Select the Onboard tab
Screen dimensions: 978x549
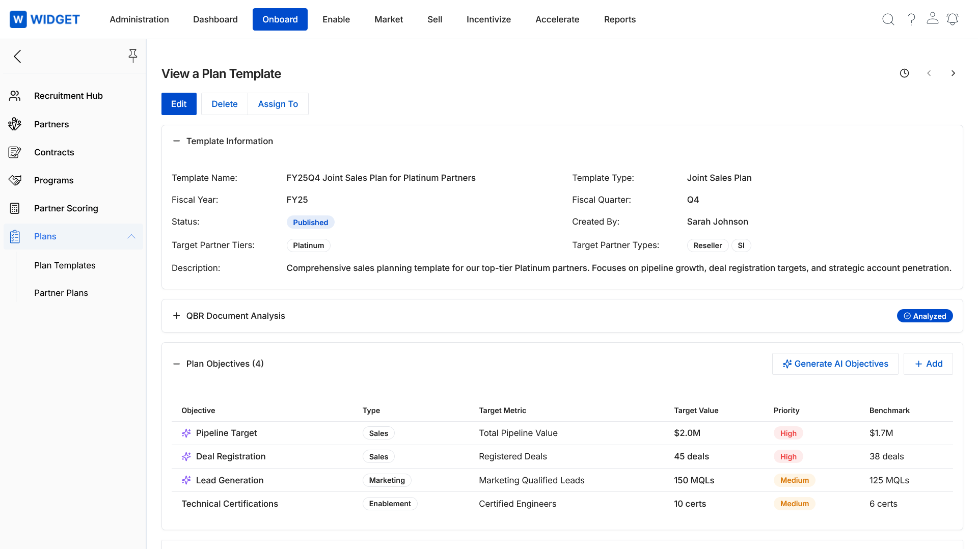click(280, 19)
